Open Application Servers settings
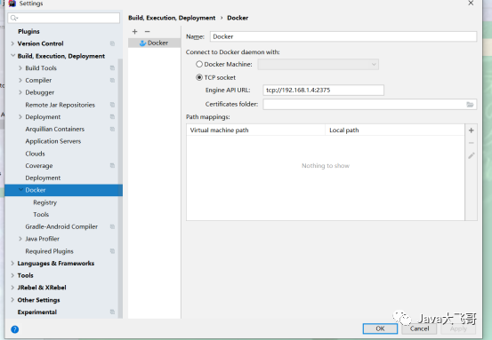Viewport: 492px width, 340px height. pos(53,141)
